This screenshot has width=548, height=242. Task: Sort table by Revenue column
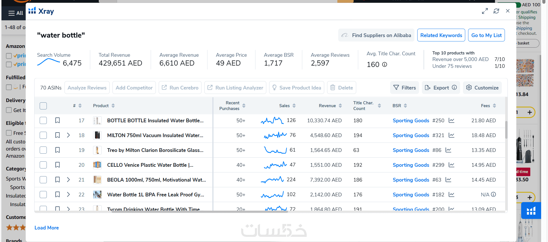(x=340, y=106)
